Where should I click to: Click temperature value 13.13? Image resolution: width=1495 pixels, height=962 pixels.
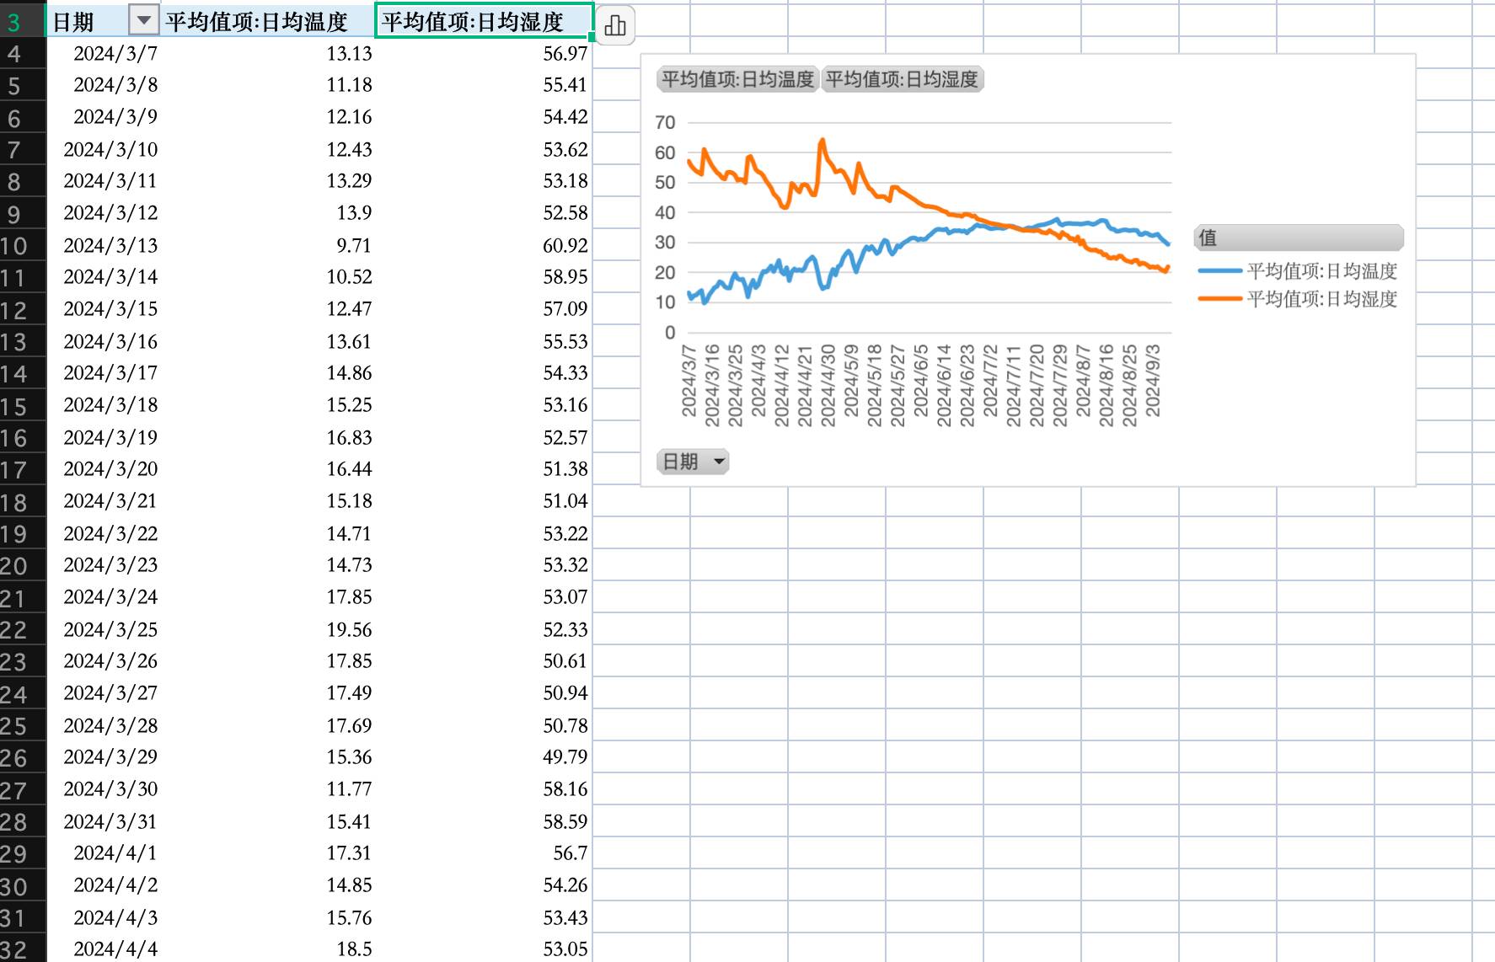pos(349,53)
